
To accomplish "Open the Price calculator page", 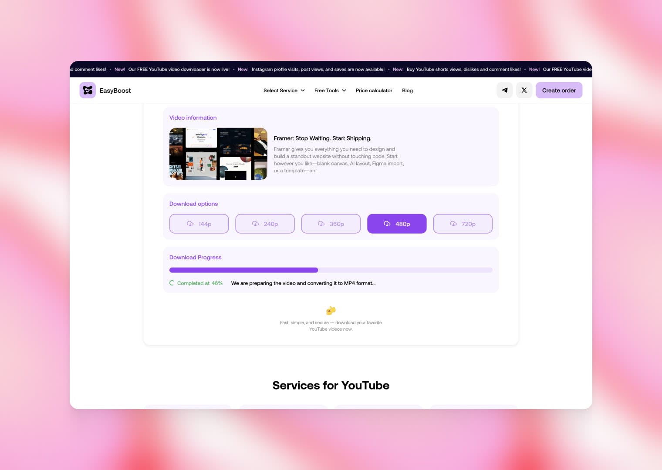I will point(374,91).
